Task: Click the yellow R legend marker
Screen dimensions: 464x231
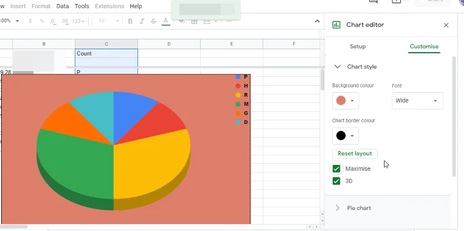Action: click(238, 95)
